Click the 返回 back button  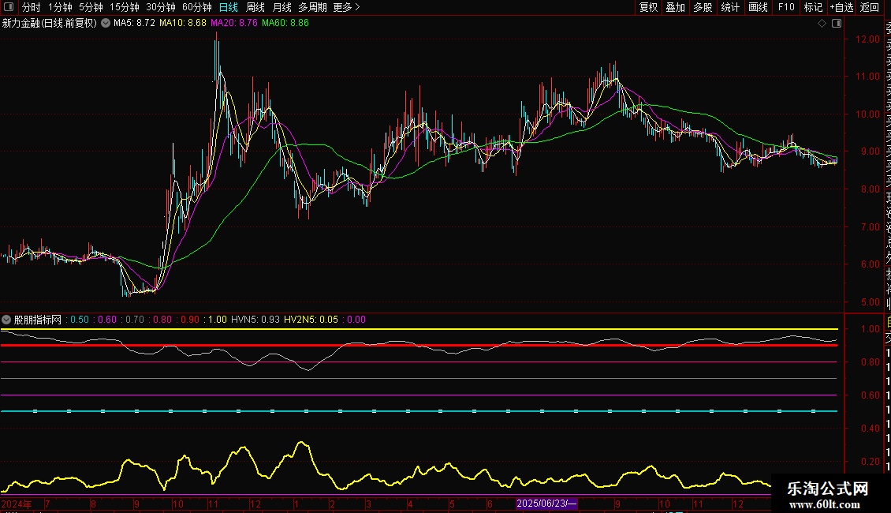(x=870, y=7)
